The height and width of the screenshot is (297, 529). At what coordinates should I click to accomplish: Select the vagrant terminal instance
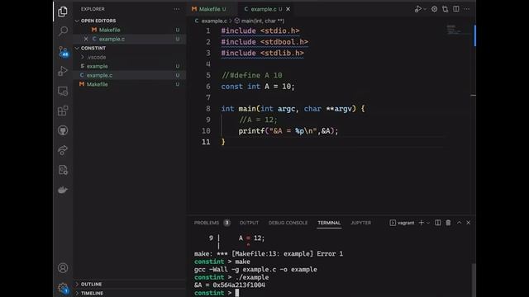coord(402,223)
